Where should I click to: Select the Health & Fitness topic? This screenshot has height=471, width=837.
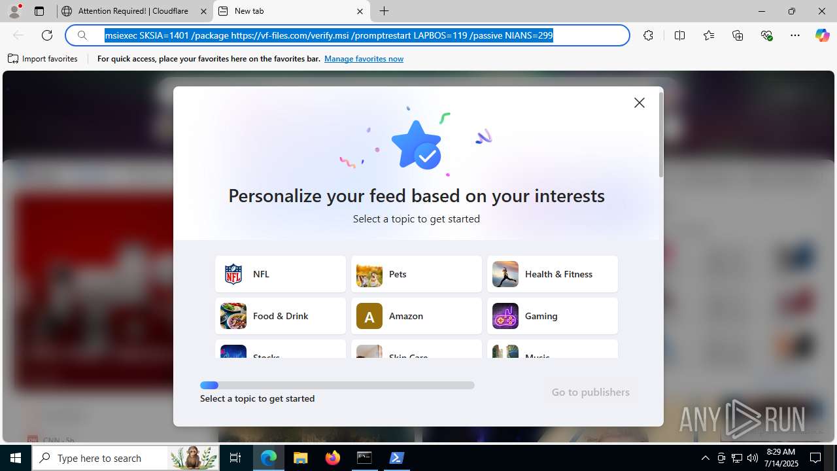(x=553, y=274)
